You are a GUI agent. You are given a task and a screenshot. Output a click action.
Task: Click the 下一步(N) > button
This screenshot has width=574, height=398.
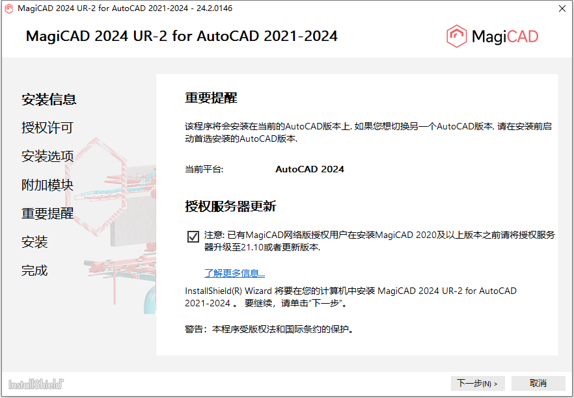point(478,384)
